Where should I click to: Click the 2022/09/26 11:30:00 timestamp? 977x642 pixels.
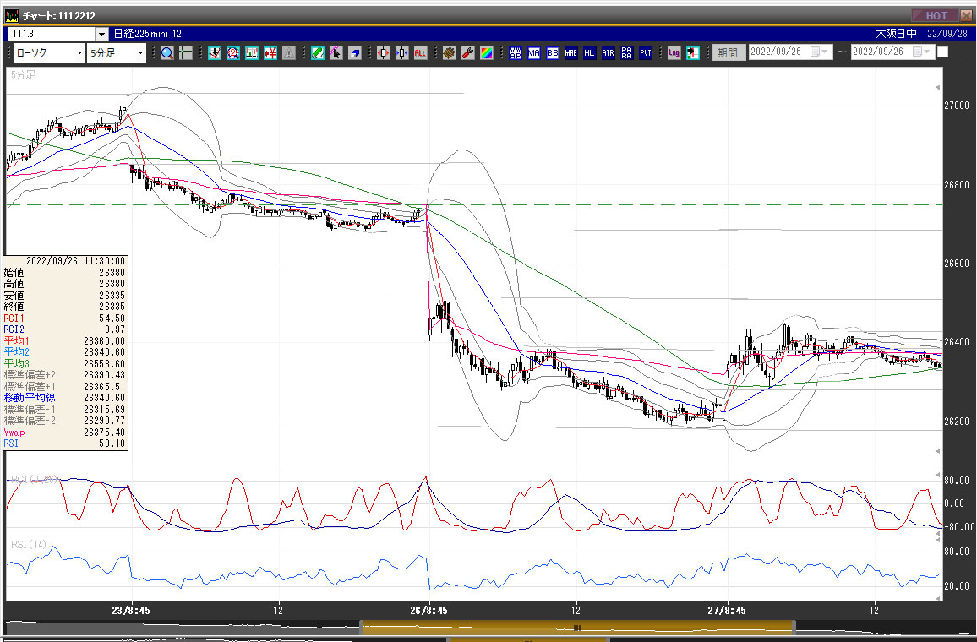click(75, 261)
